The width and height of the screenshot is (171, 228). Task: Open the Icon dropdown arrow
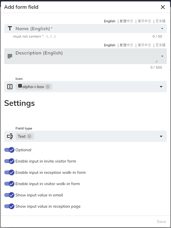[x=161, y=87]
